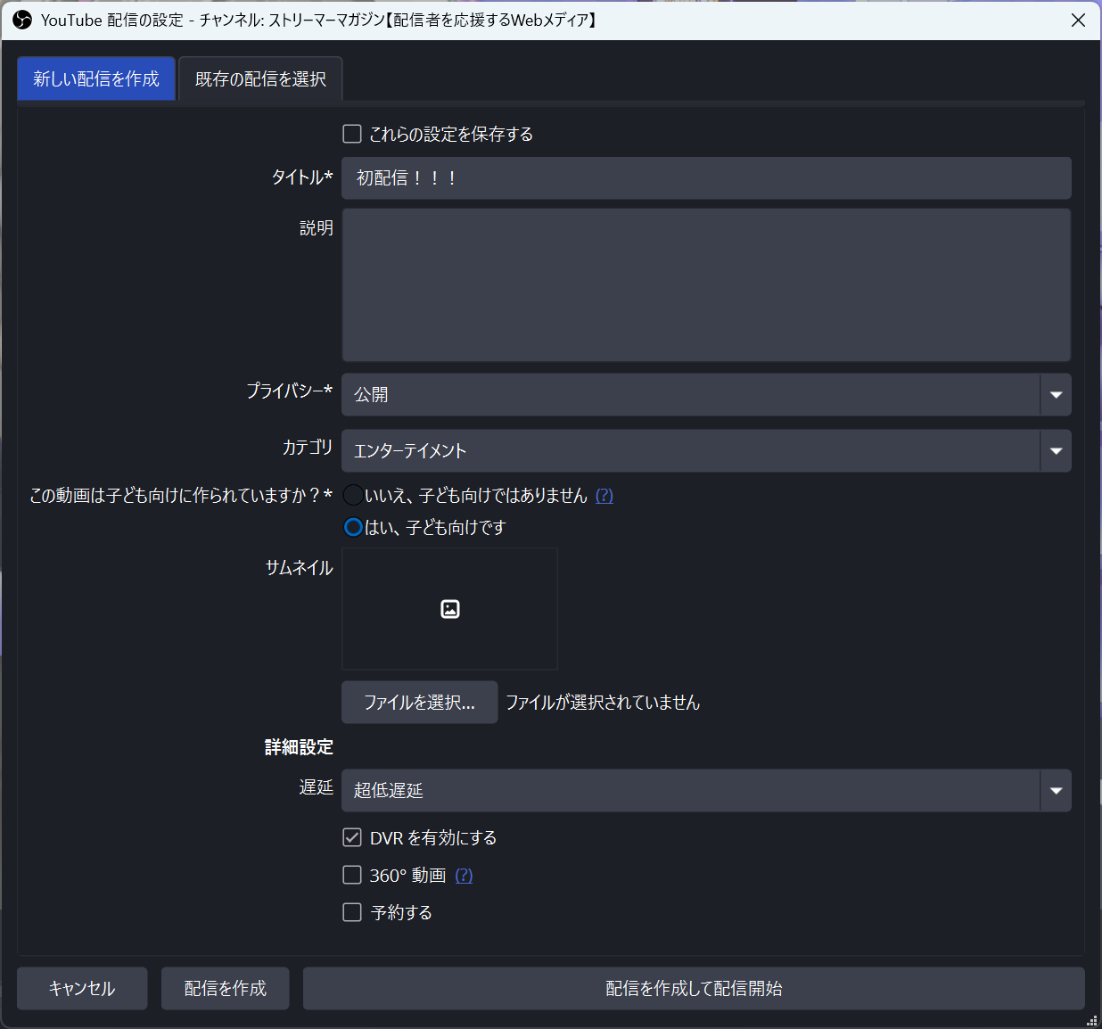Switch to the 既存の配信を選択 tab

[x=260, y=78]
